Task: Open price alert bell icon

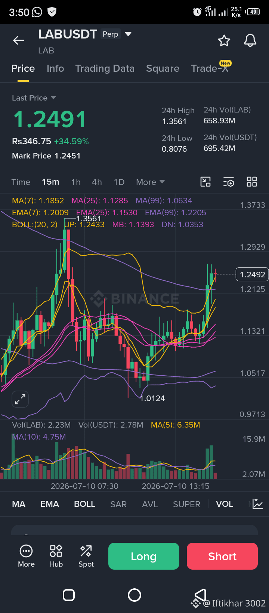Action: (x=250, y=40)
